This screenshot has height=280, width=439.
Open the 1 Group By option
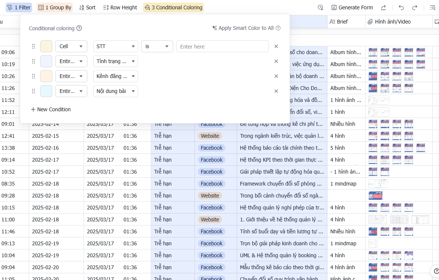click(55, 7)
